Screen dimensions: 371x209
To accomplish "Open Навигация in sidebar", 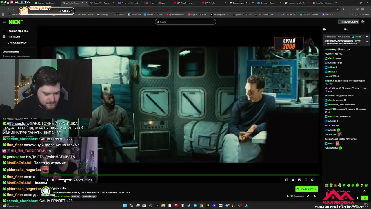I will [14, 37].
